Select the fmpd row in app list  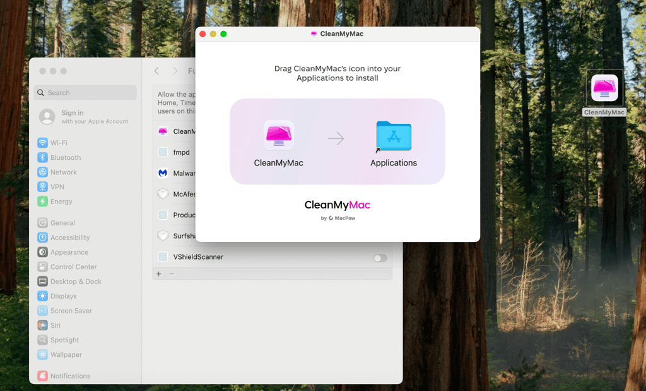click(x=174, y=152)
